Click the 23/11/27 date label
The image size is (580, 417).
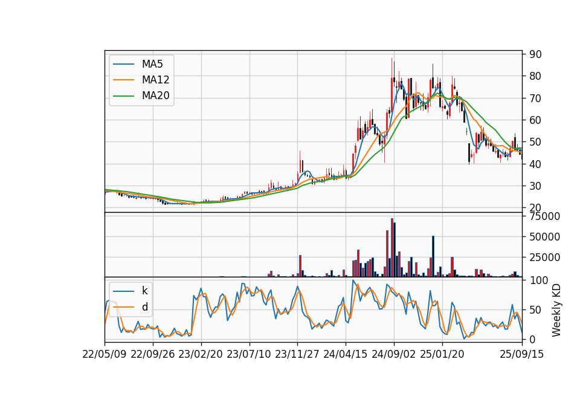pos(297,354)
